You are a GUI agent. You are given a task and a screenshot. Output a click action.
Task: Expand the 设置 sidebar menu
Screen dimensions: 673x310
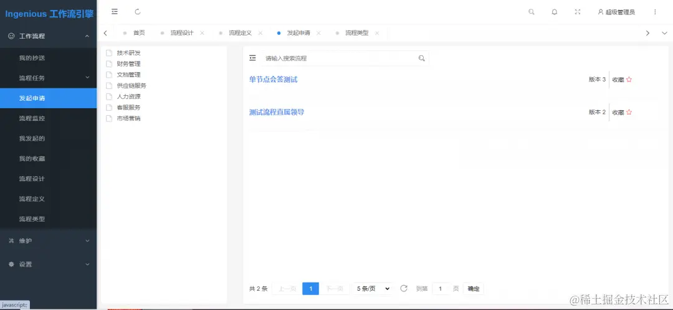(48, 264)
